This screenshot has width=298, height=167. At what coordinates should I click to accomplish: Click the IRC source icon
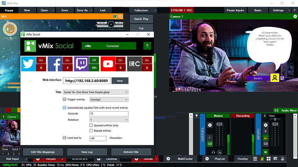click(x=134, y=64)
